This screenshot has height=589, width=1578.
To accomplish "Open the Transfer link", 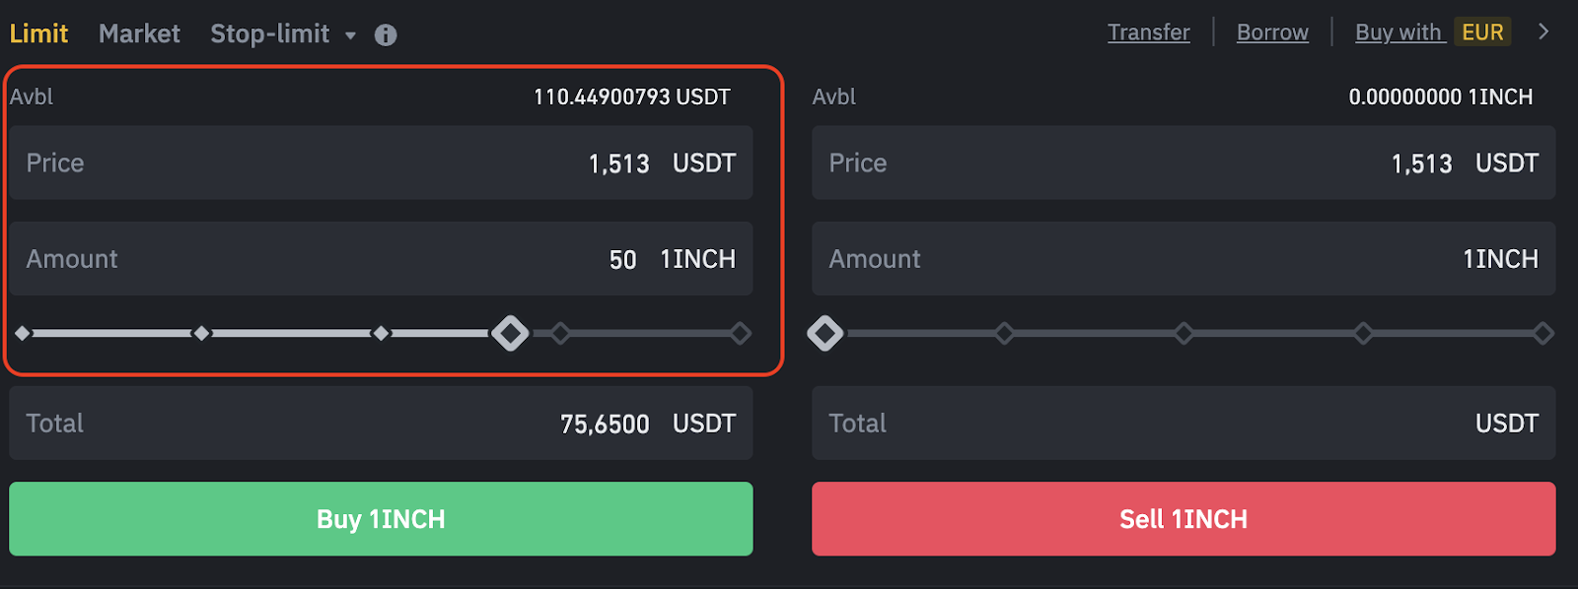I will tap(1148, 33).
